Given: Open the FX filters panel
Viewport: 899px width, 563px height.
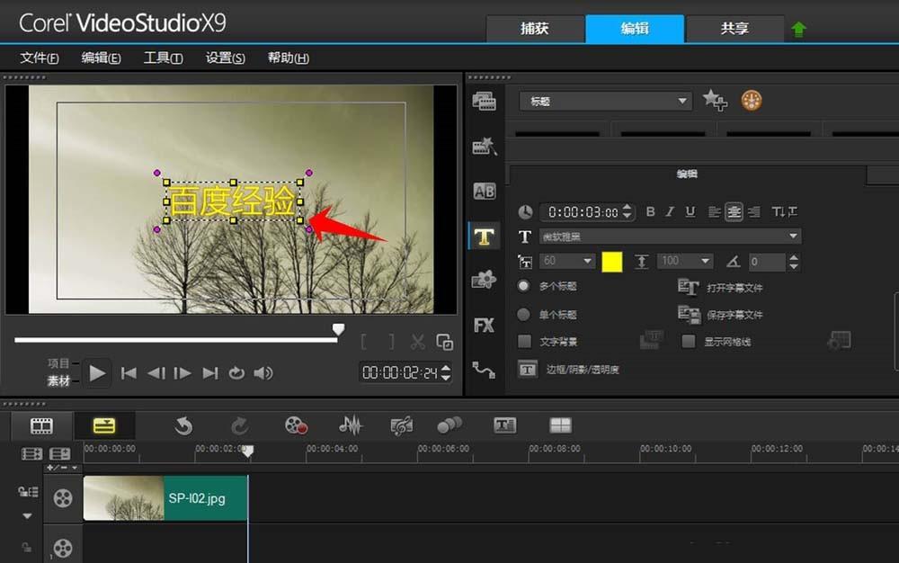Looking at the screenshot, I should (x=485, y=325).
